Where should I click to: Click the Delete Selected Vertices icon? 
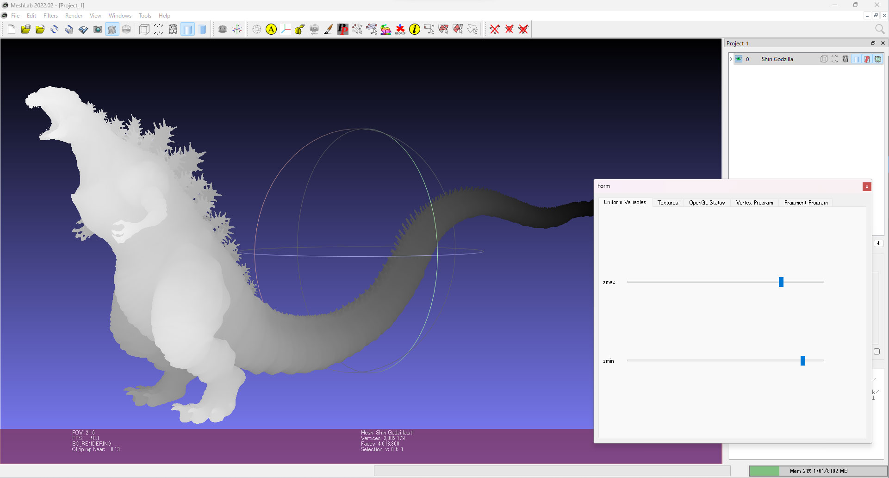(495, 30)
